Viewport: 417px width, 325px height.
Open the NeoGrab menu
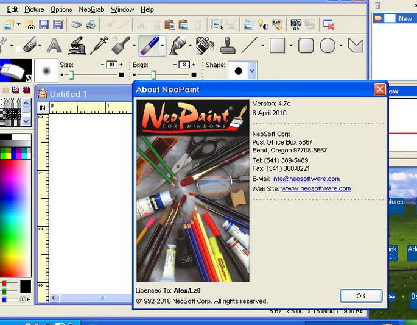[x=91, y=9]
